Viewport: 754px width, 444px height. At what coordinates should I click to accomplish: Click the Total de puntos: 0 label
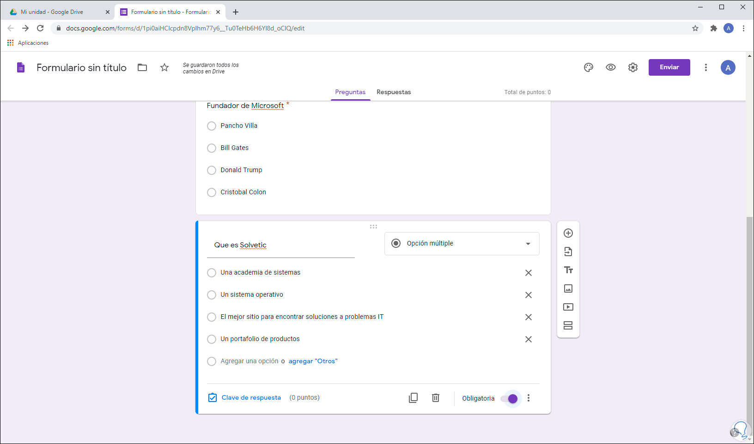(x=528, y=92)
